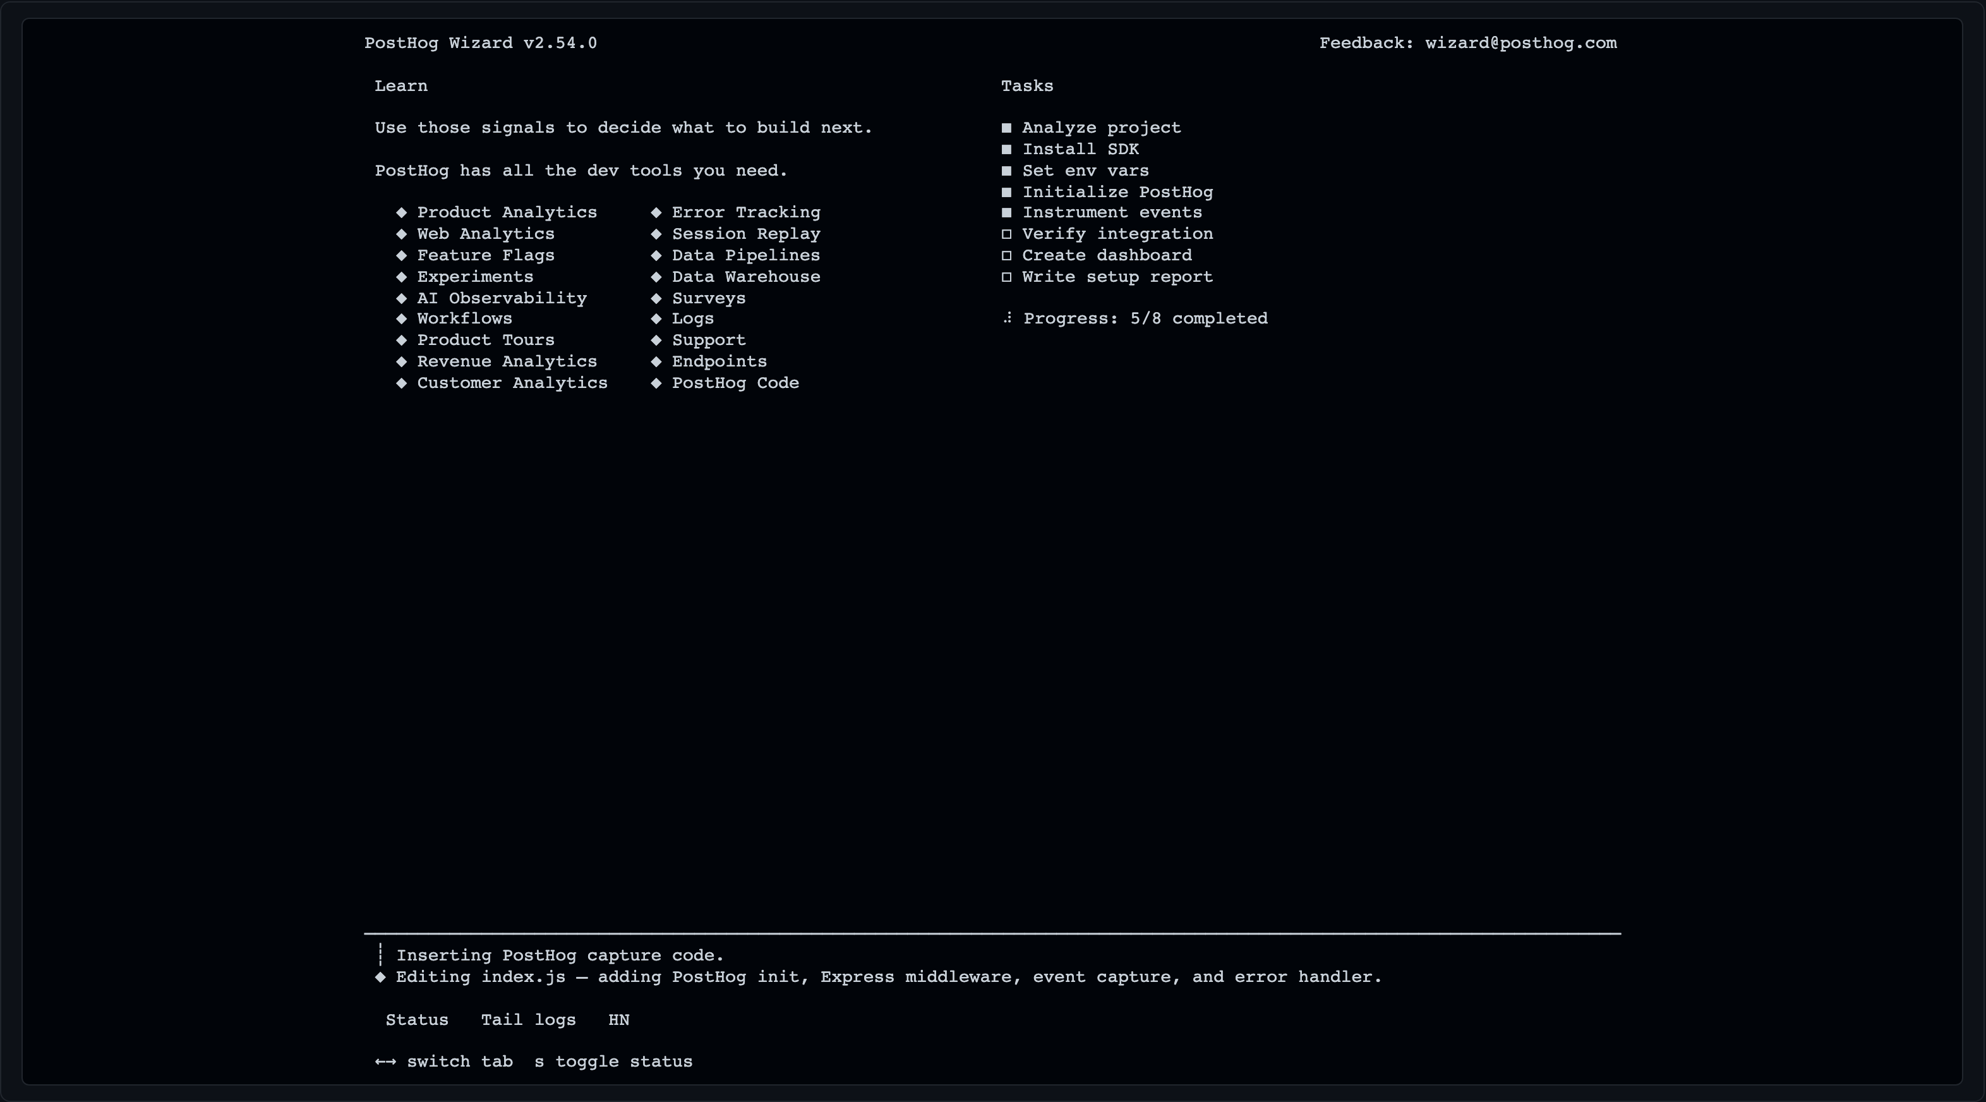The height and width of the screenshot is (1102, 1986).
Task: Click the Feature Flags label
Action: [x=486, y=256]
